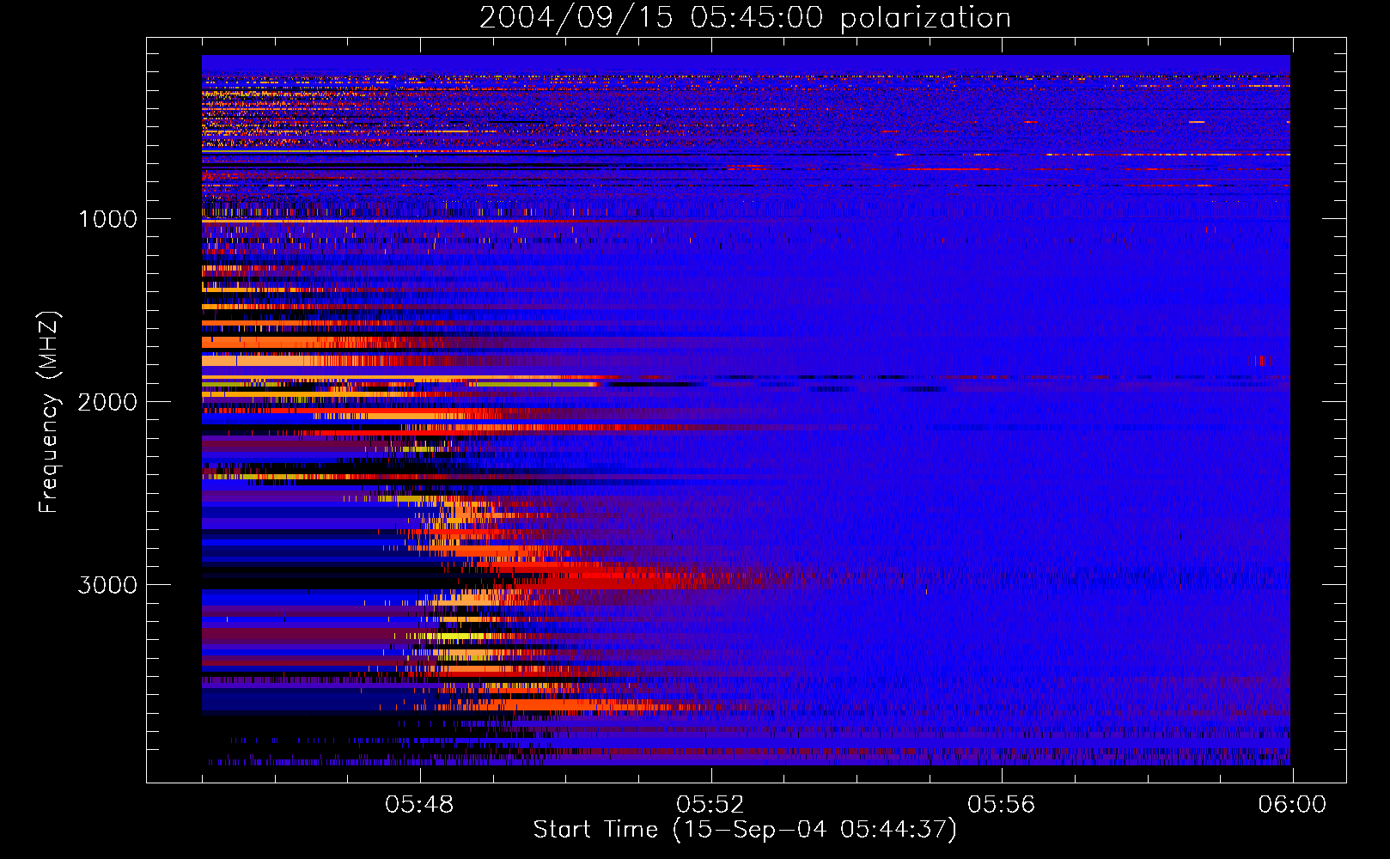Click the '05:52' time axis label

(710, 805)
